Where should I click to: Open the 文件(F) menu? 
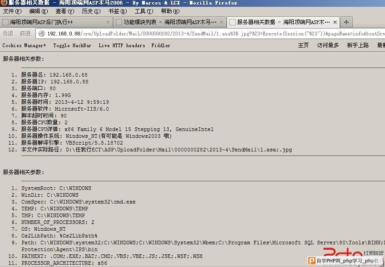12,11
